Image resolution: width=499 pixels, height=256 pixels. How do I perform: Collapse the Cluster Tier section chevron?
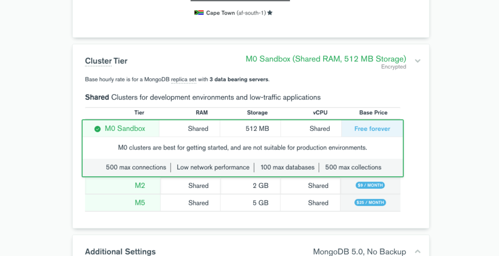click(x=418, y=61)
